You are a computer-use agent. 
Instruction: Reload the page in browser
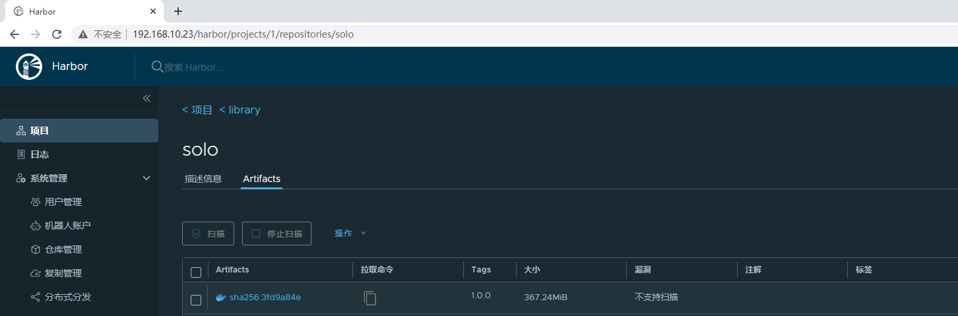click(x=57, y=34)
